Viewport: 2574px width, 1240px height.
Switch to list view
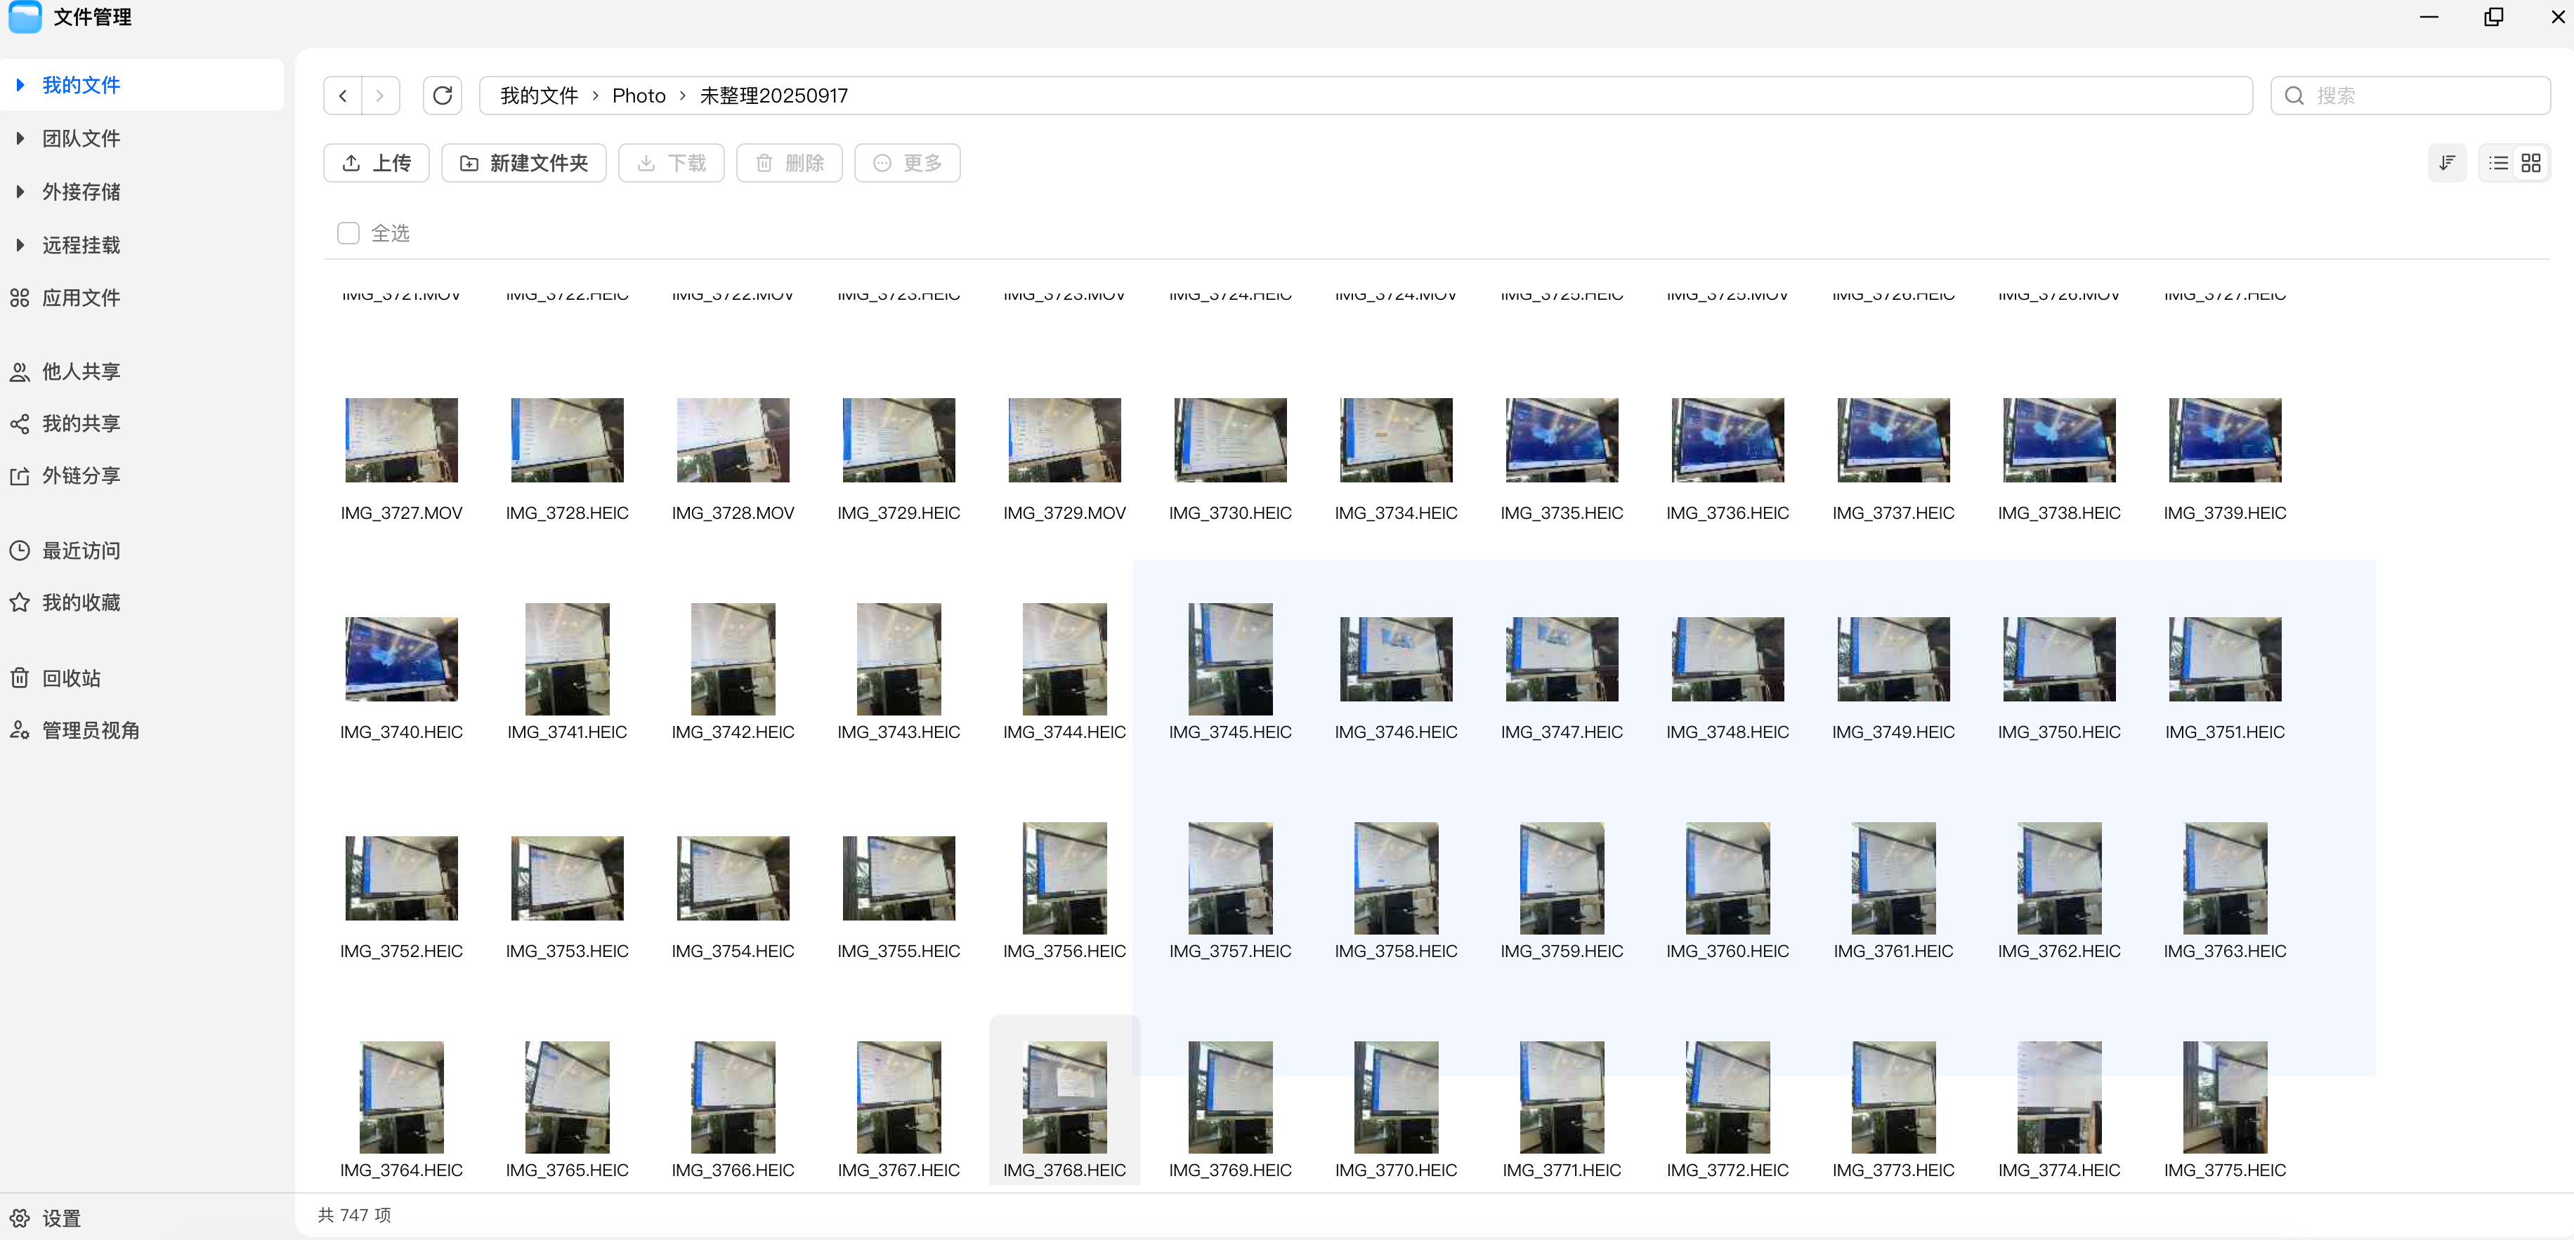(x=2498, y=163)
